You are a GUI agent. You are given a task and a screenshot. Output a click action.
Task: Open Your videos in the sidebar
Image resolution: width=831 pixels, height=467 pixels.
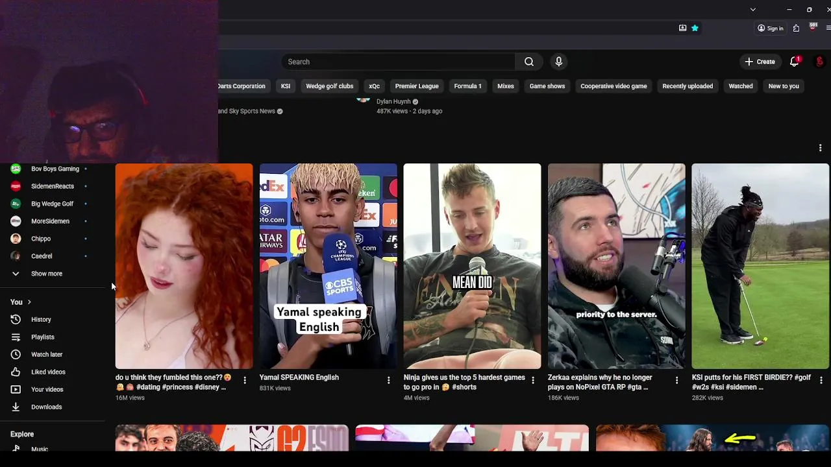(x=53, y=390)
